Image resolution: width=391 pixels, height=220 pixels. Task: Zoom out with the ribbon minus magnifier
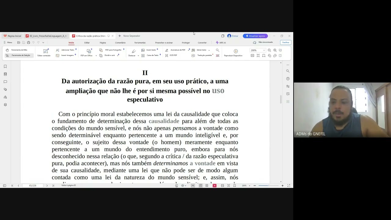pyautogui.click(x=269, y=50)
